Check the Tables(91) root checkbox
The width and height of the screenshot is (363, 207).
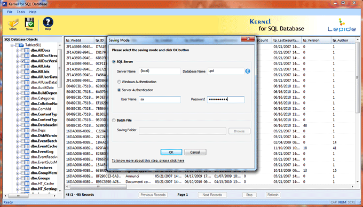(x=17, y=45)
